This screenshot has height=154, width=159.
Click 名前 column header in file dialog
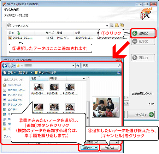[x=39, y=78]
